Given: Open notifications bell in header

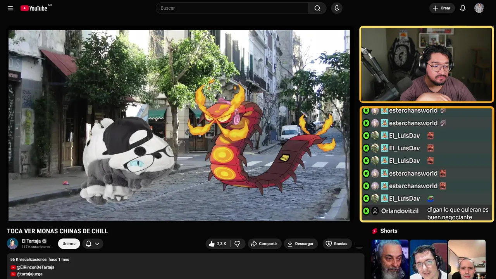Looking at the screenshot, I should click(x=463, y=8).
